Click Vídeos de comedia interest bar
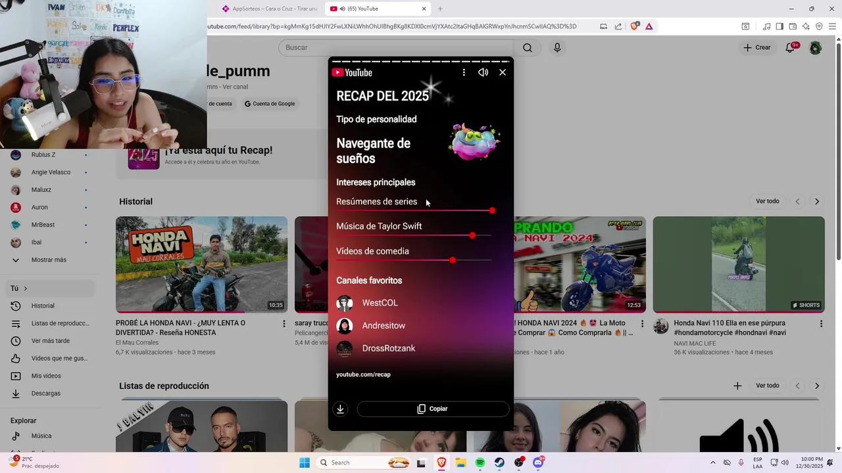Viewport: 842px width, 473px height. (414, 260)
